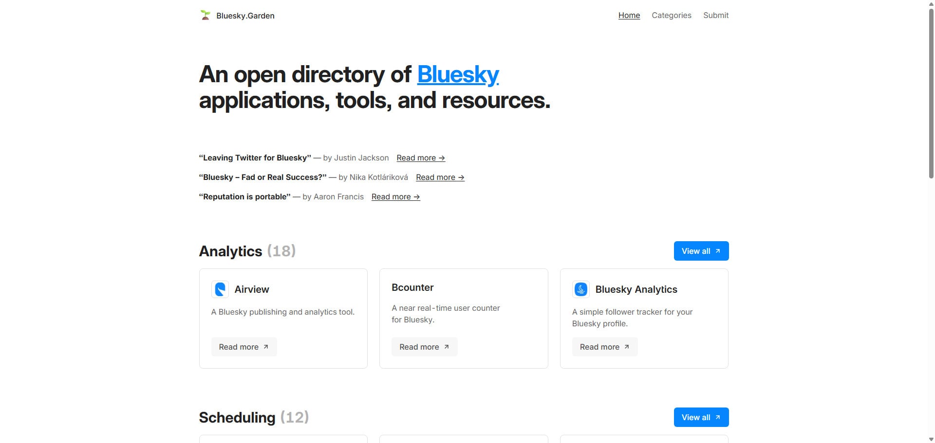Image resolution: width=935 pixels, height=443 pixels.
Task: Click the page's vertical scrollbar thumb
Action: (x=931, y=93)
